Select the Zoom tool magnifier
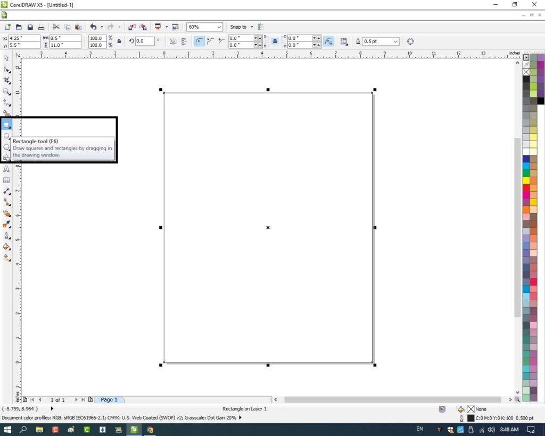Screen dimensions: 545x436 (x=6, y=92)
